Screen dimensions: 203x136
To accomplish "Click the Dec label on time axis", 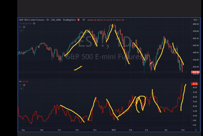I will point(95,130).
